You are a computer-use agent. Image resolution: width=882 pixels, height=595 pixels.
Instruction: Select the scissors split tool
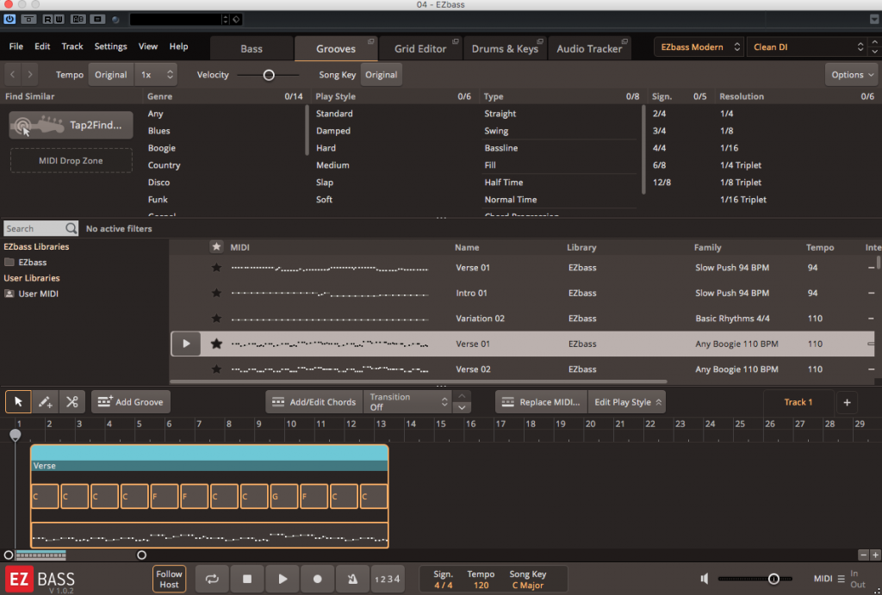tap(72, 401)
